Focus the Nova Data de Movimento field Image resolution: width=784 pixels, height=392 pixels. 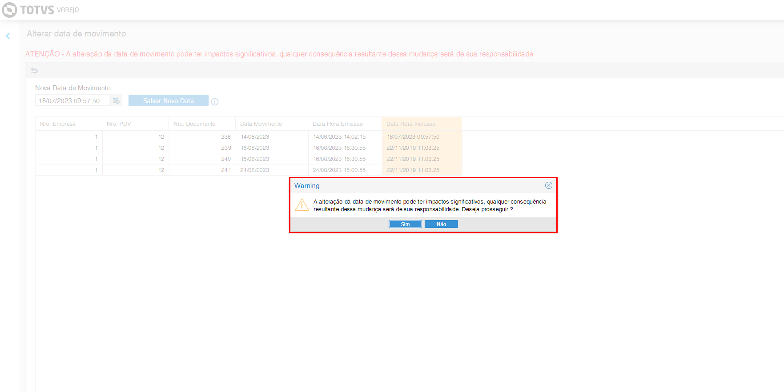(x=72, y=100)
